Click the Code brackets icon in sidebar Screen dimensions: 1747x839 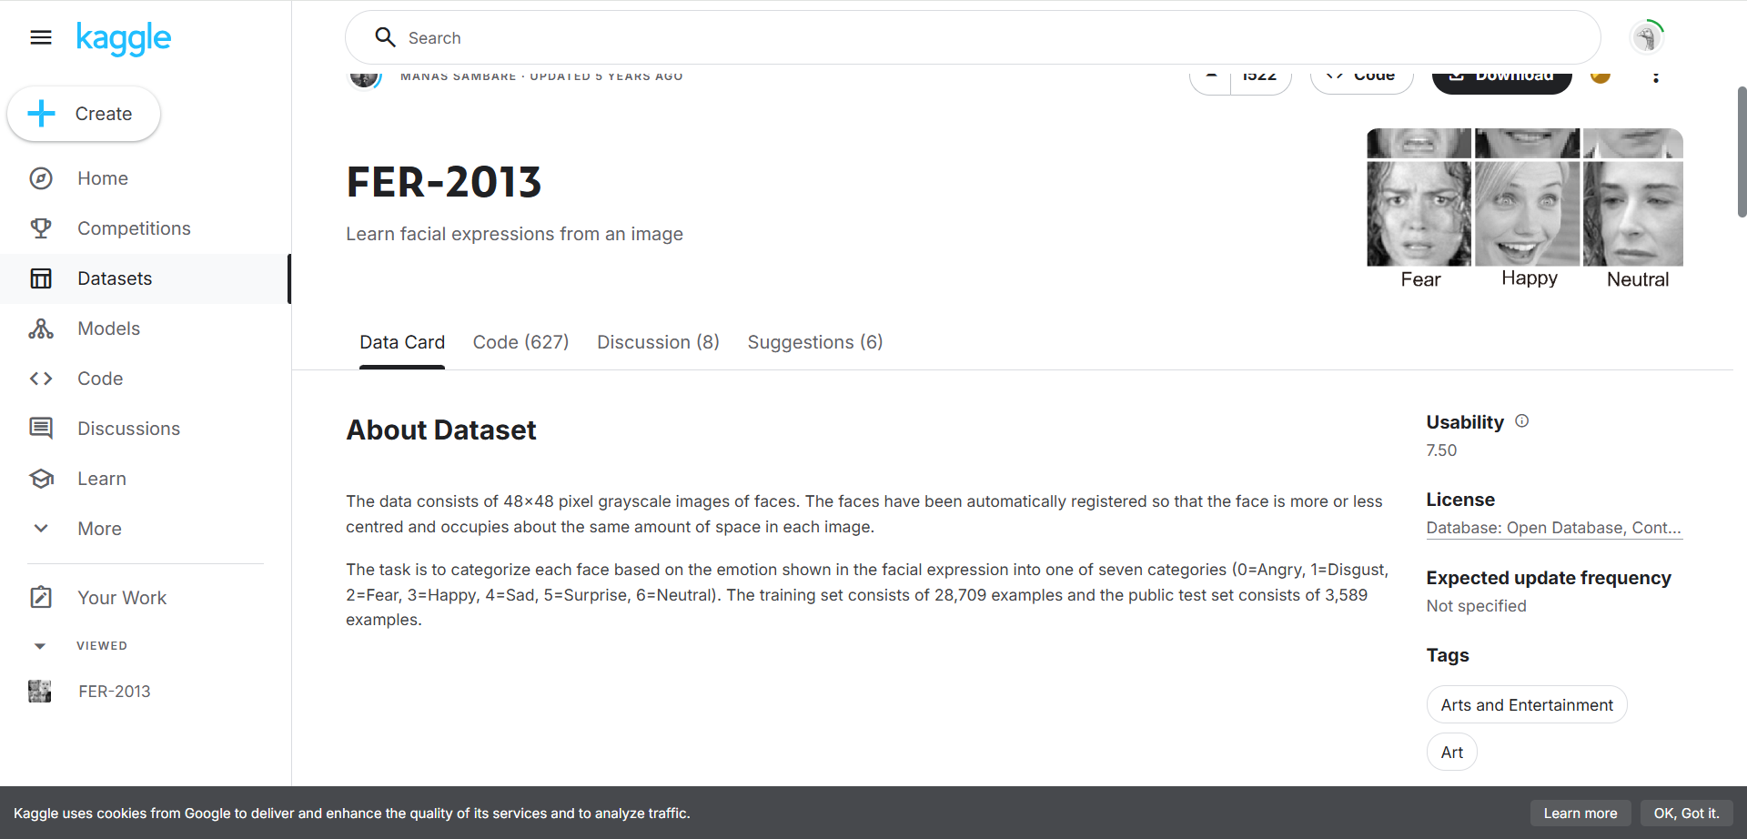[41, 379]
